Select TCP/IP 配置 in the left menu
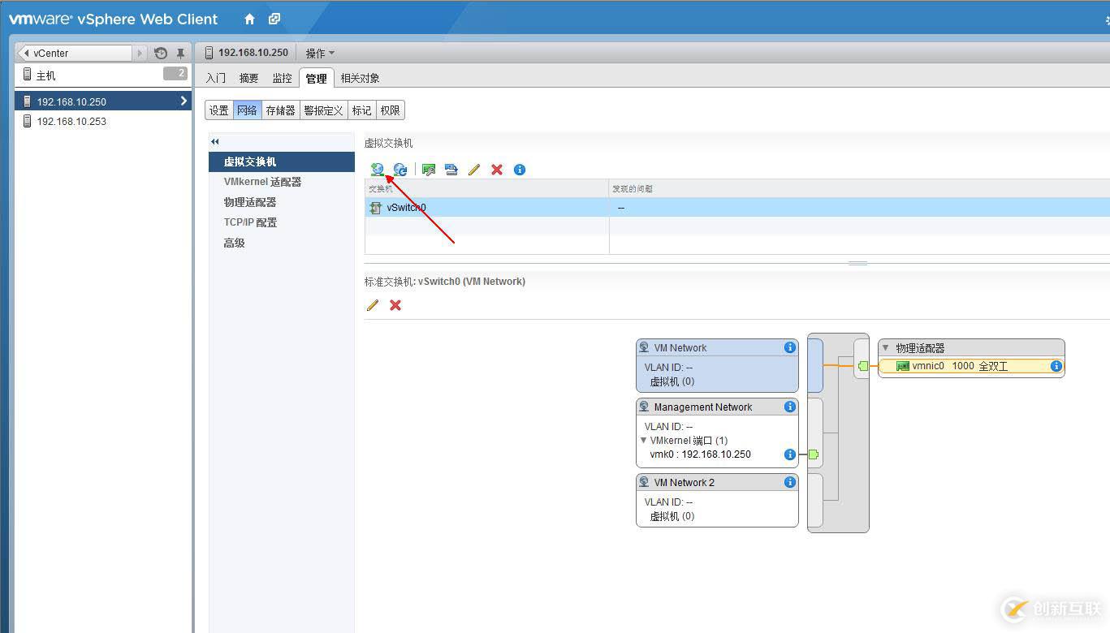The width and height of the screenshot is (1110, 633). pos(282,222)
